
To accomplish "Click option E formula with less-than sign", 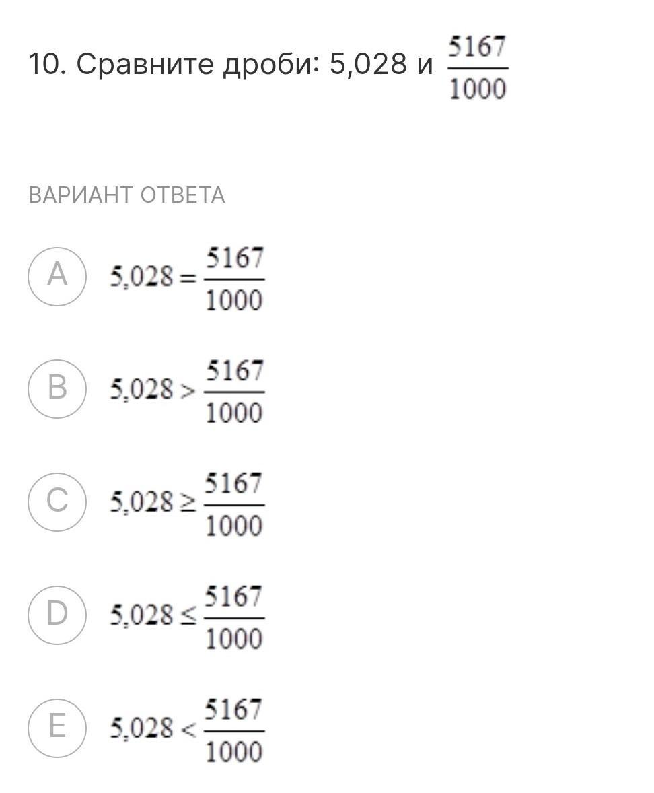I will 187,730.
